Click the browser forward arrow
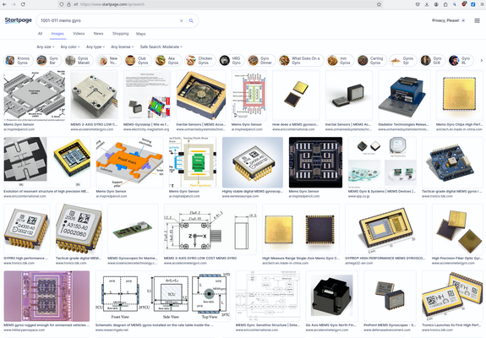Image resolution: width=486 pixels, height=338 pixels. click(14, 4)
